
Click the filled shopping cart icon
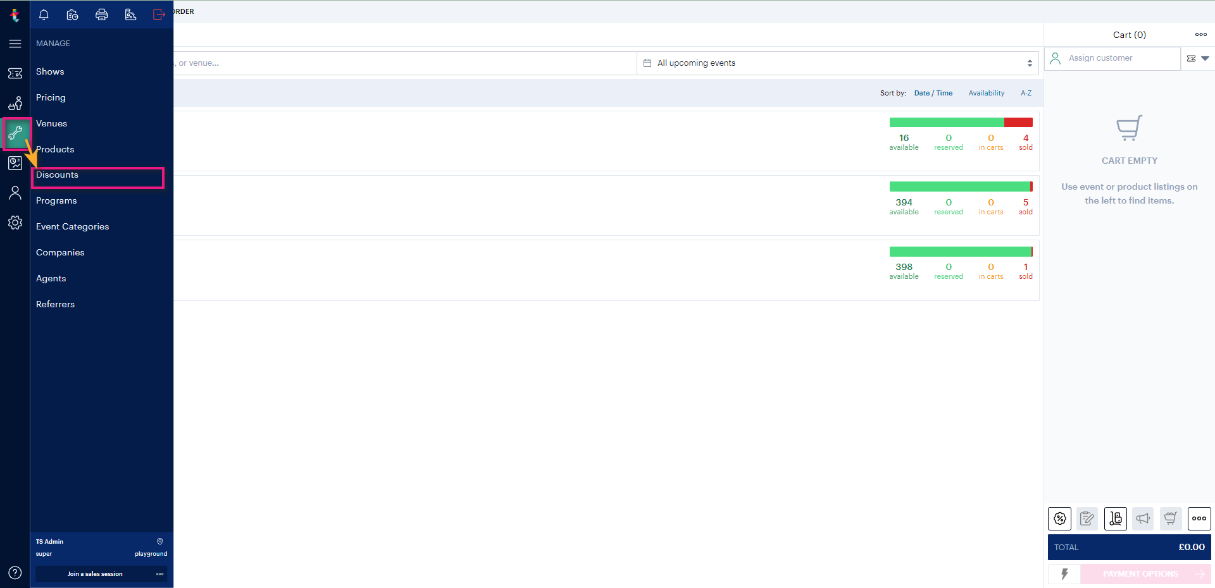1171,518
